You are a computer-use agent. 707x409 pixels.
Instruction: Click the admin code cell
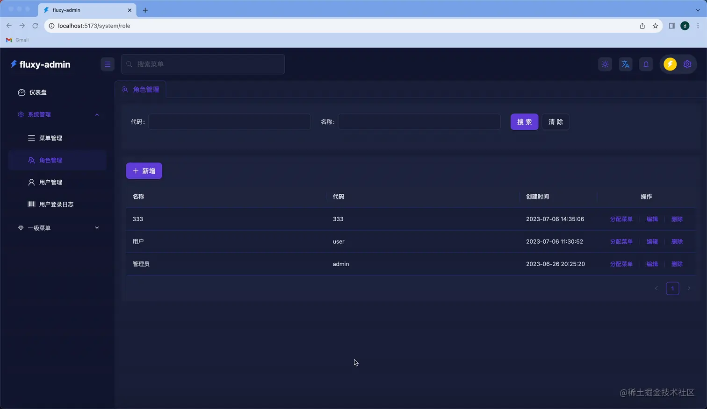click(341, 264)
